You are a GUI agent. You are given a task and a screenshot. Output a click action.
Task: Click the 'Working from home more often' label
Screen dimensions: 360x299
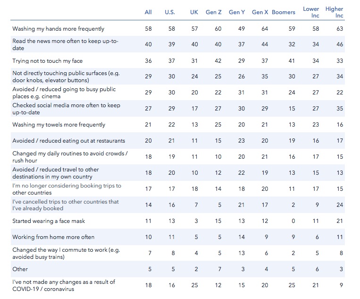53,237
